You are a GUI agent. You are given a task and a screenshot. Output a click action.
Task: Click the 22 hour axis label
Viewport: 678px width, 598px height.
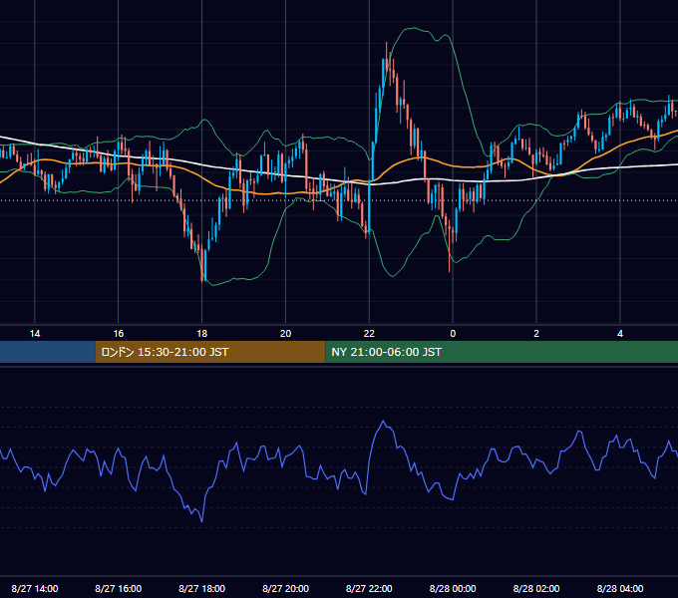pos(369,334)
